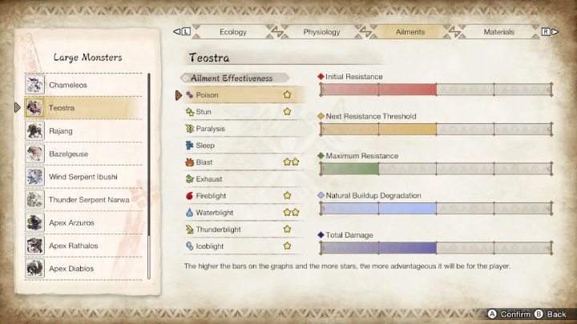Choose the Bazelgeuse monster icon
This screenshot has height=324, width=577.
click(x=34, y=153)
